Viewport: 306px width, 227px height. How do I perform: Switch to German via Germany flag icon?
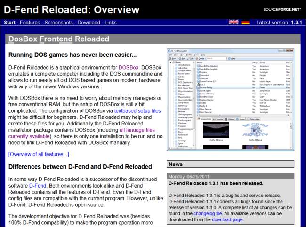[x=245, y=23]
